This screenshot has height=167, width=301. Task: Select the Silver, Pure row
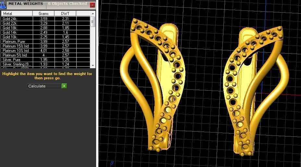[x=46, y=59]
